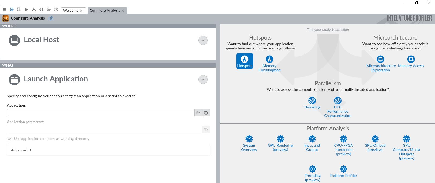Focus the Application parameters input field
435x183 pixels.
point(105,129)
